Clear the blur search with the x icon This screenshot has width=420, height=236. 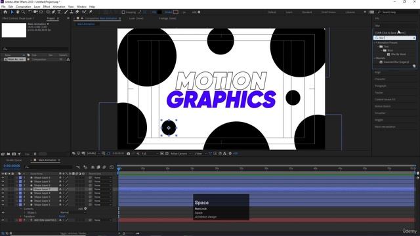pos(414,38)
